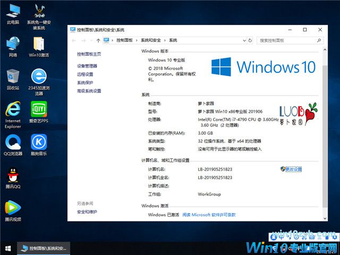340x255 pixels.
Task: Click the computer icon in address bar
Action: 106,40
